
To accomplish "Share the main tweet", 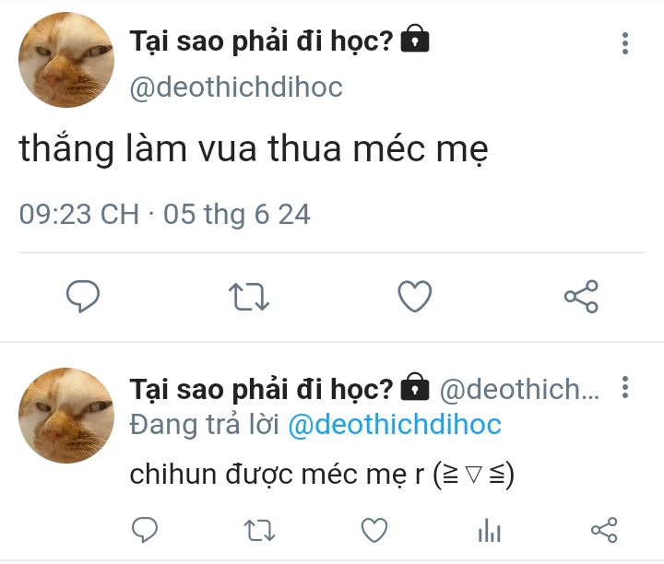I will [581, 296].
